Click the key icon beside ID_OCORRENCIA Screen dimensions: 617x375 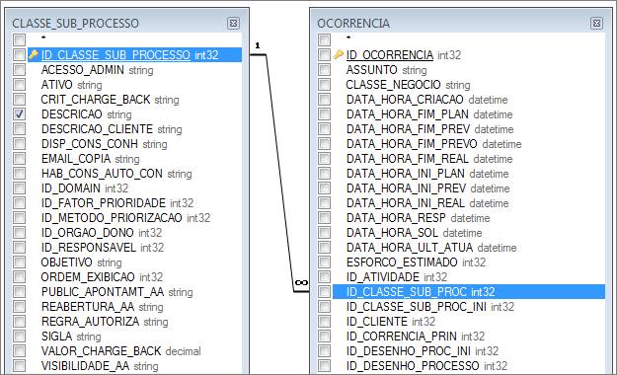(339, 54)
